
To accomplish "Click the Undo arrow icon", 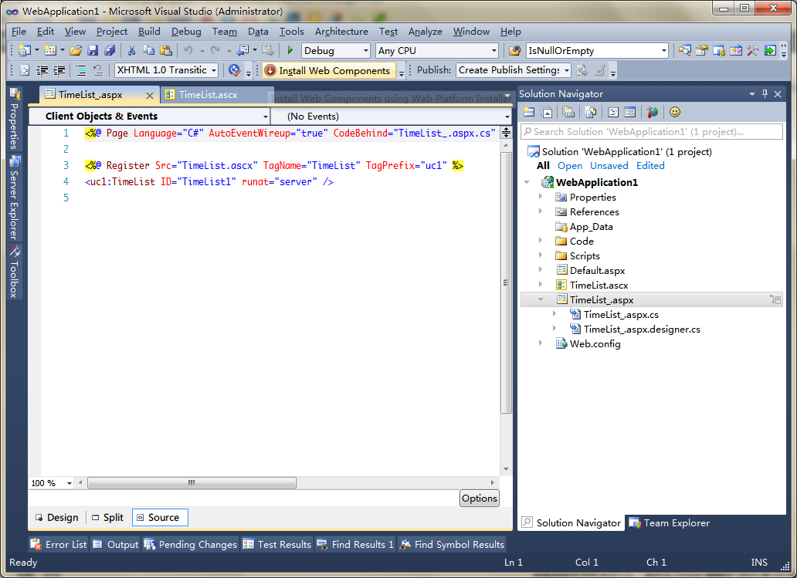I will coord(188,50).
